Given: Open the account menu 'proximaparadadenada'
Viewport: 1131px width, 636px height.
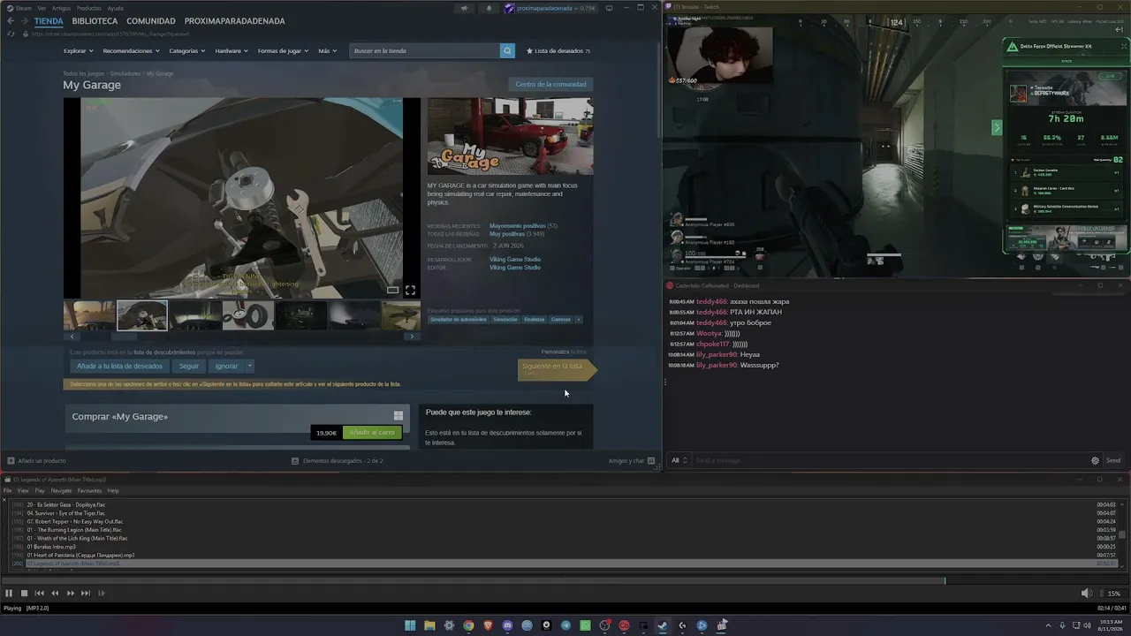Looking at the screenshot, I should pyautogui.click(x=550, y=8).
